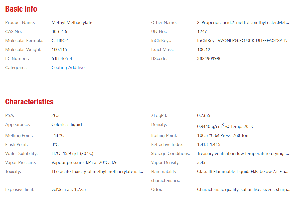Click UN number value 1247

[202, 31]
